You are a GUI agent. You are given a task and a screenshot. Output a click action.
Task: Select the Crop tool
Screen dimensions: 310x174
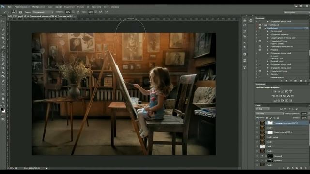pos(3,38)
